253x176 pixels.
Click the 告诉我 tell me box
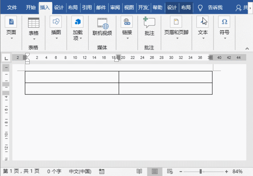click(215, 8)
